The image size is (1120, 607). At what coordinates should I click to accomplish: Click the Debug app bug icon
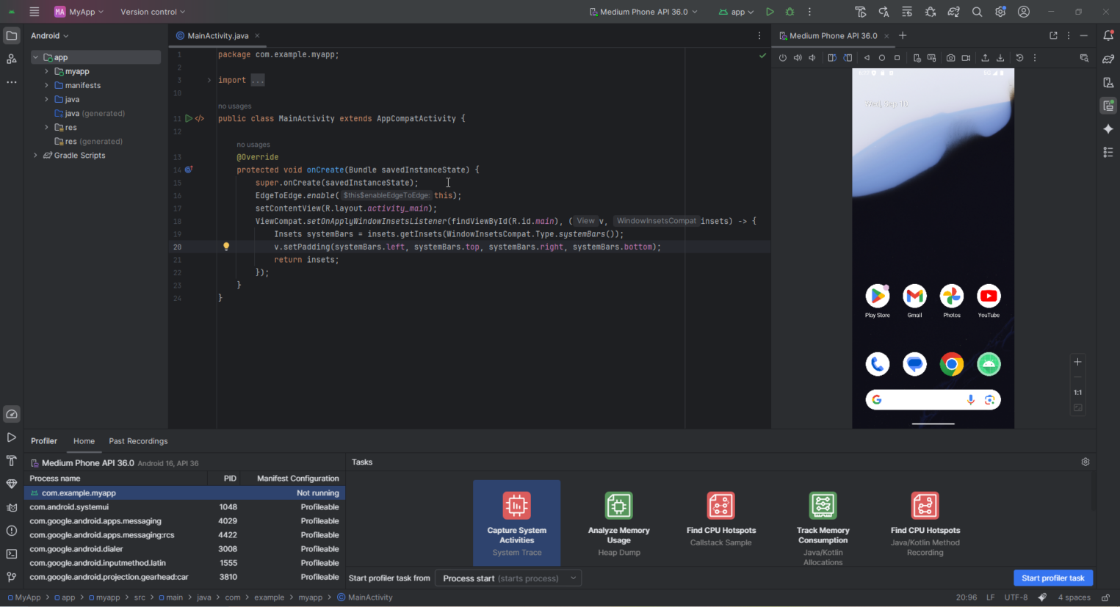[790, 12]
